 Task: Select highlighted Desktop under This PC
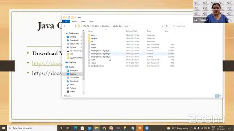(73, 74)
